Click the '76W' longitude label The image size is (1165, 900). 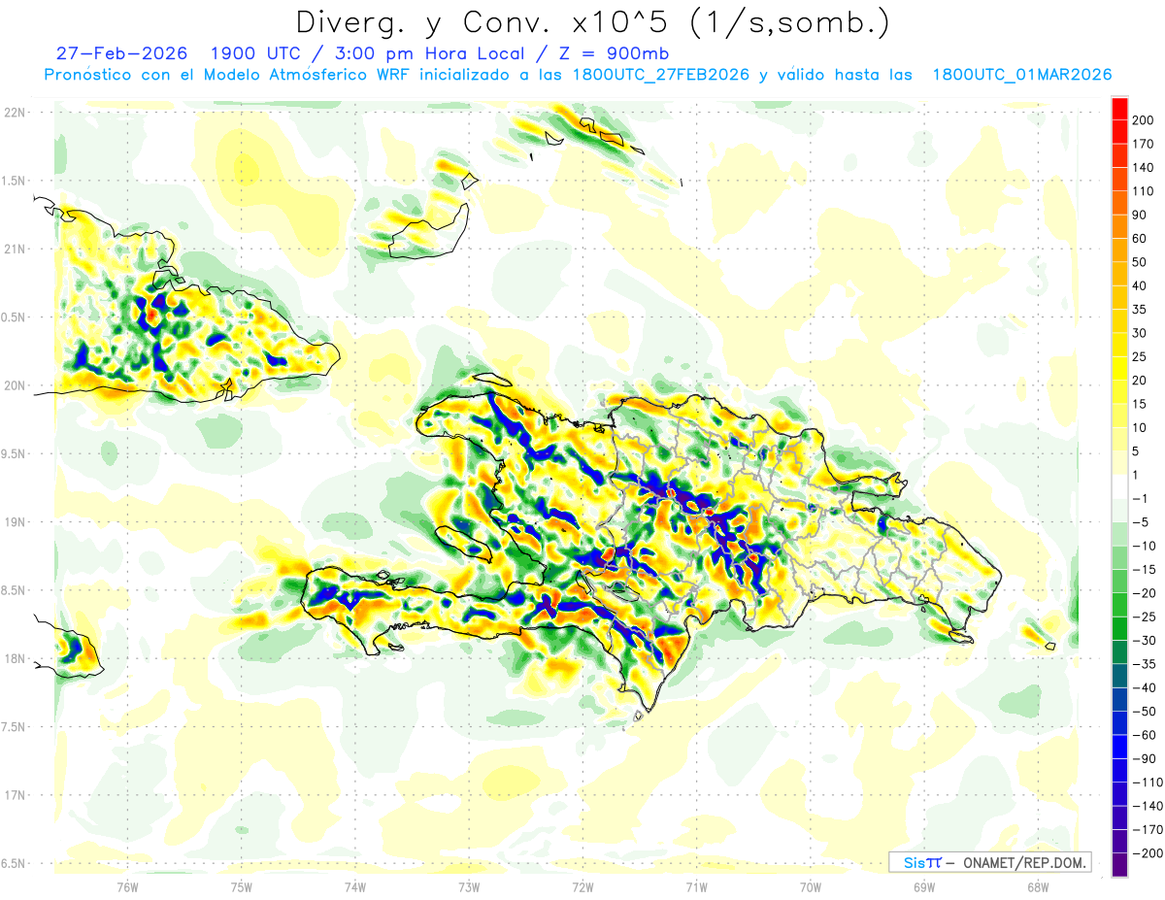[127, 887]
